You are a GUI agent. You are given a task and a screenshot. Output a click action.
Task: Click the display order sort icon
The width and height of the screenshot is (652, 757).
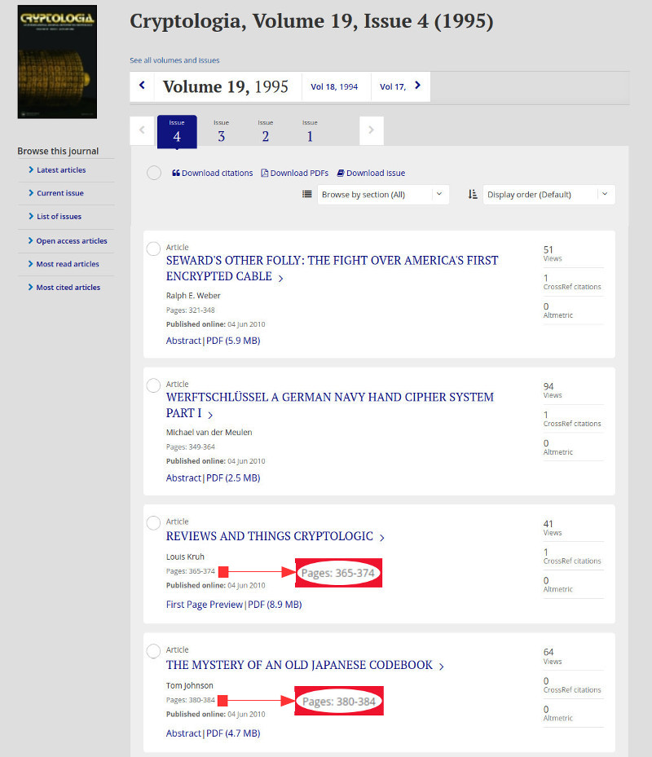pyautogui.click(x=473, y=194)
